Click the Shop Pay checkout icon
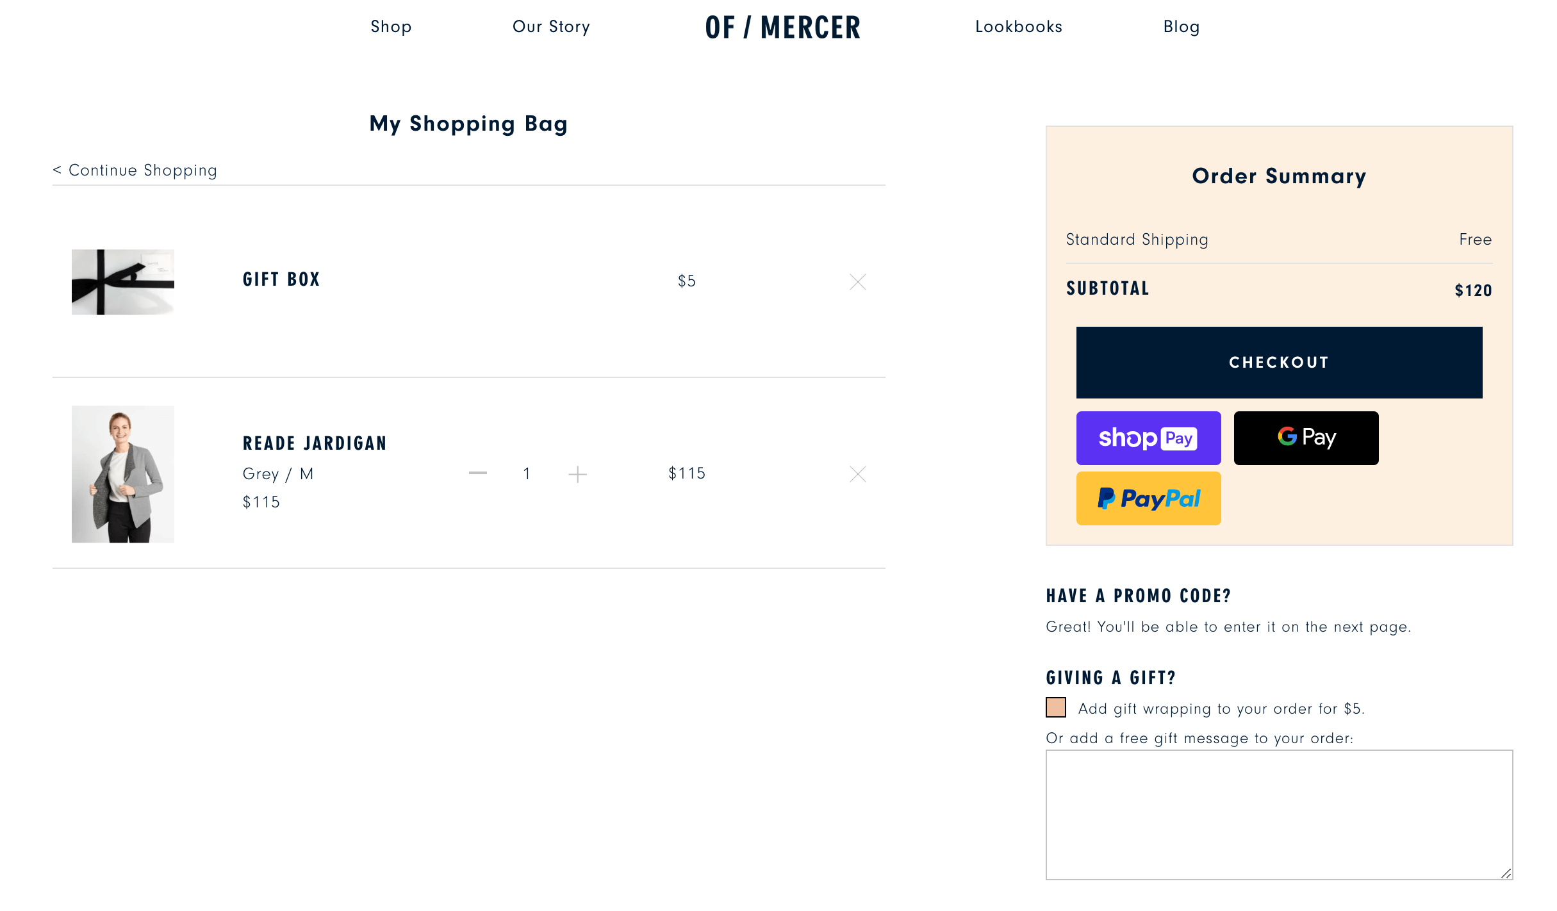Image resolution: width=1557 pixels, height=911 pixels. (1148, 438)
